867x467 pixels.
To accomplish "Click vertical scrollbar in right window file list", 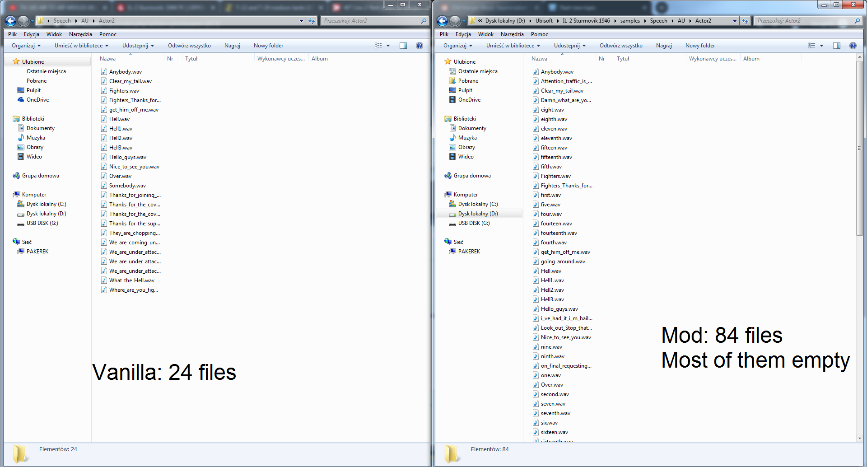I will click(859, 148).
